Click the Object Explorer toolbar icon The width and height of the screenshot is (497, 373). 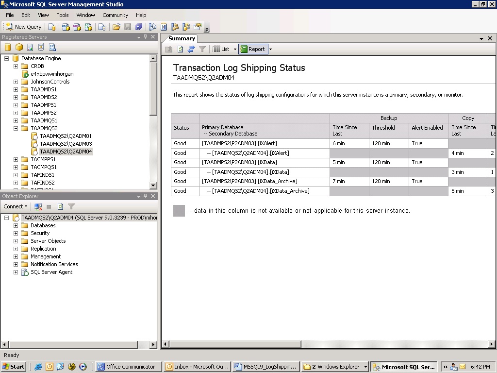tap(175, 27)
